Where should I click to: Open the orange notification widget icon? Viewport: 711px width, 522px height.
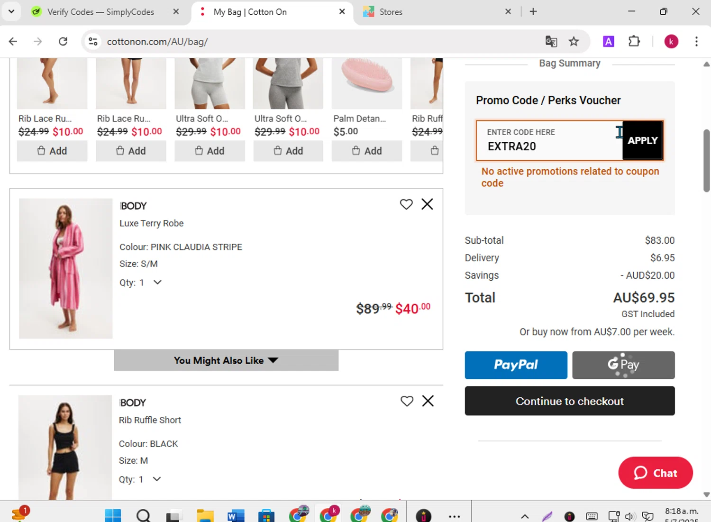pyautogui.click(x=20, y=513)
